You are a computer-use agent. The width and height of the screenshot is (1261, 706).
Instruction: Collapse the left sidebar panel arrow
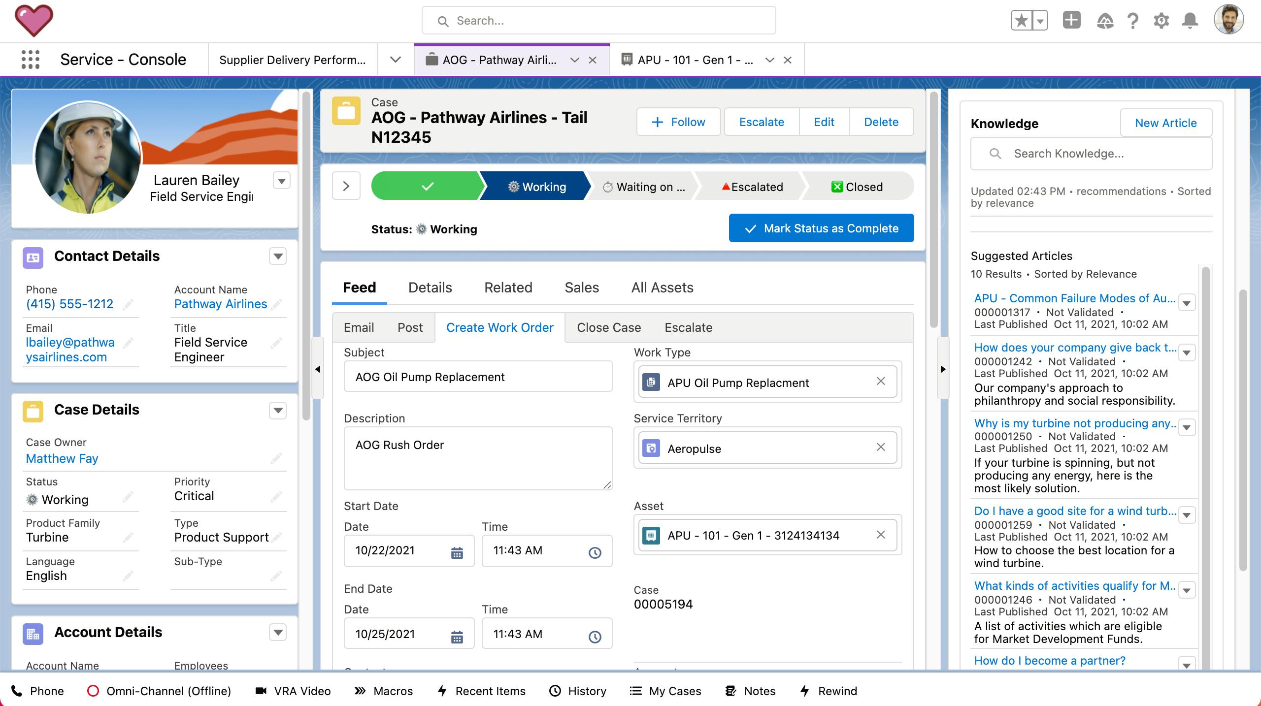(x=318, y=369)
